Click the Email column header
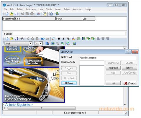This screenshot has height=118, width=141. point(35,19)
